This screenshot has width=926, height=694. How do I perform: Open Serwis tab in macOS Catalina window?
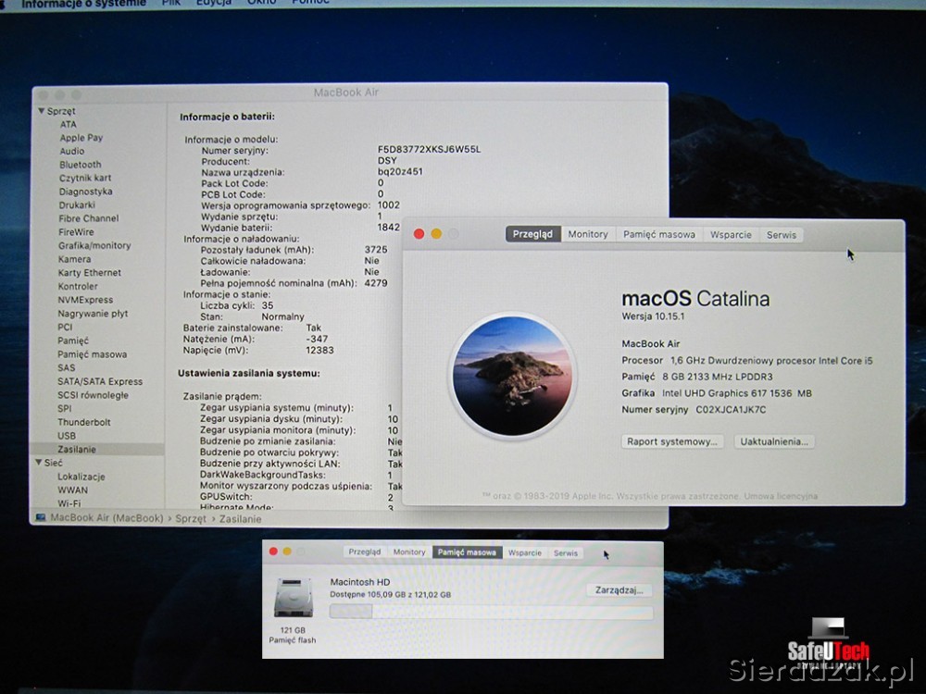click(x=782, y=234)
